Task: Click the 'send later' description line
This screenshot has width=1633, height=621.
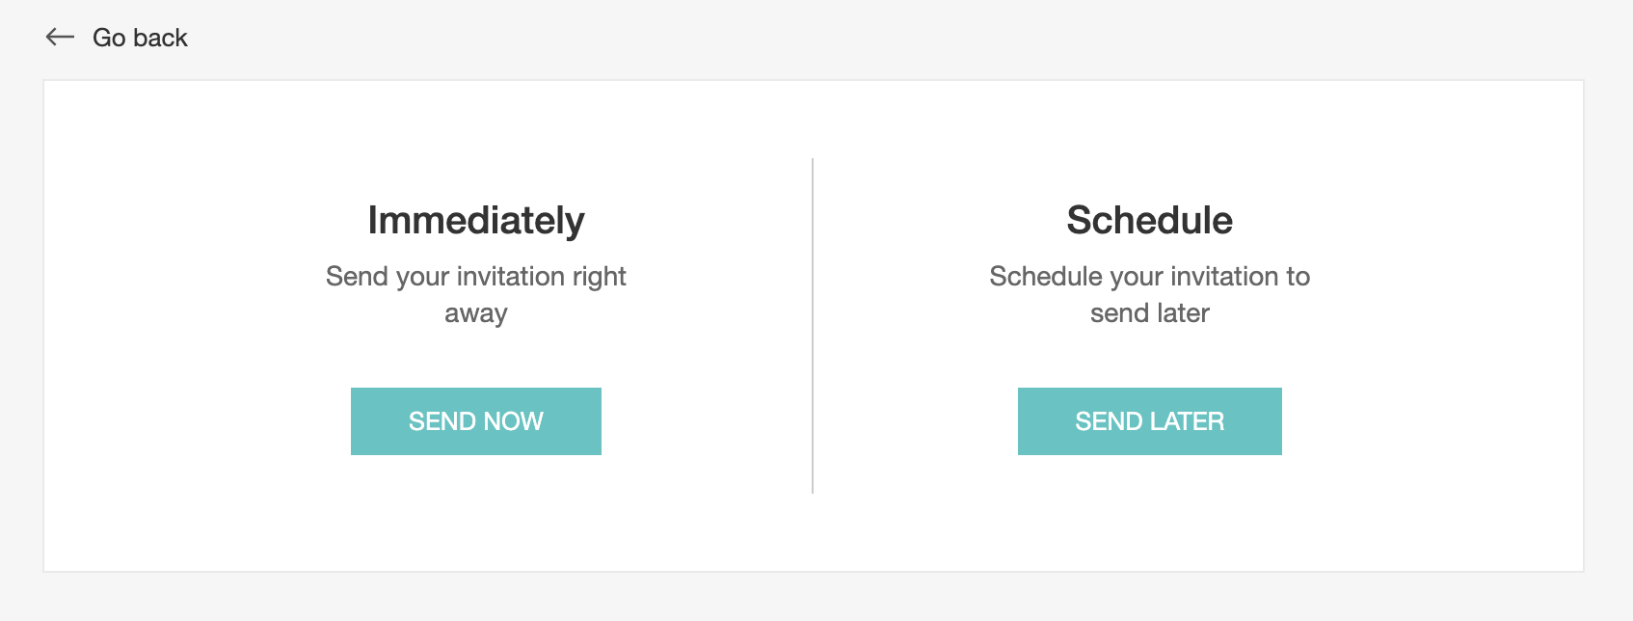Action: tap(1149, 313)
